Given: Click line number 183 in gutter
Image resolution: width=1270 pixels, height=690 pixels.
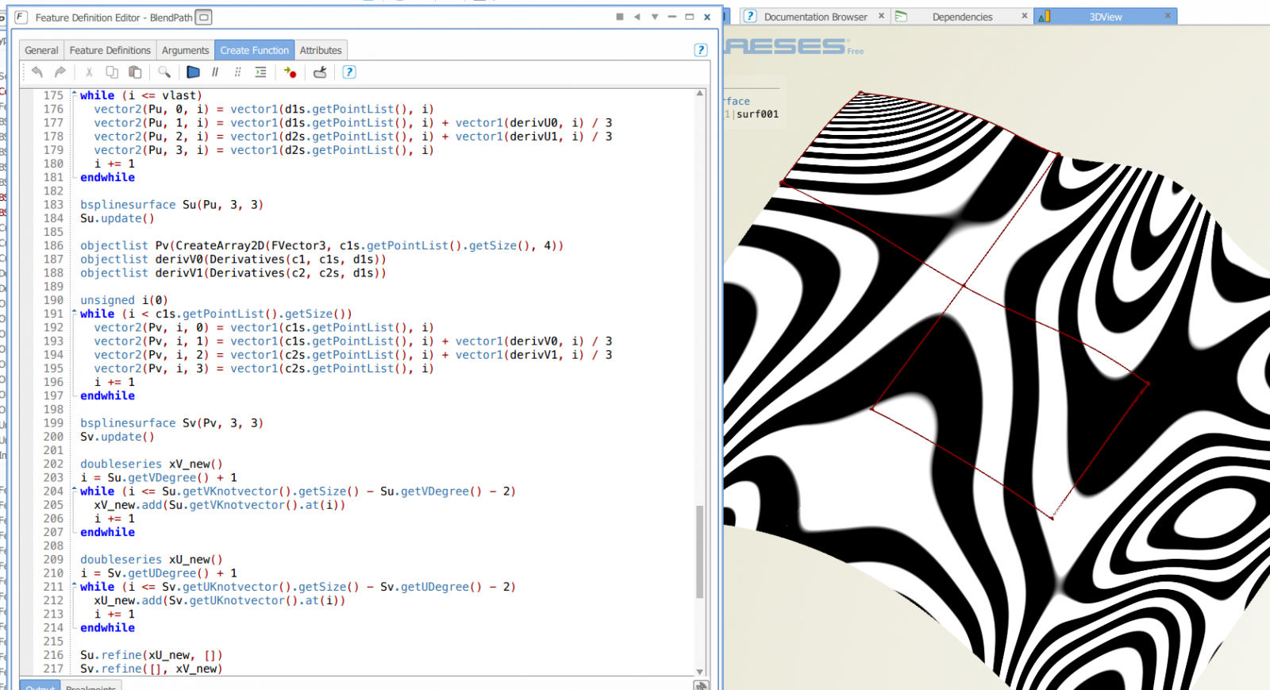Looking at the screenshot, I should (x=53, y=204).
